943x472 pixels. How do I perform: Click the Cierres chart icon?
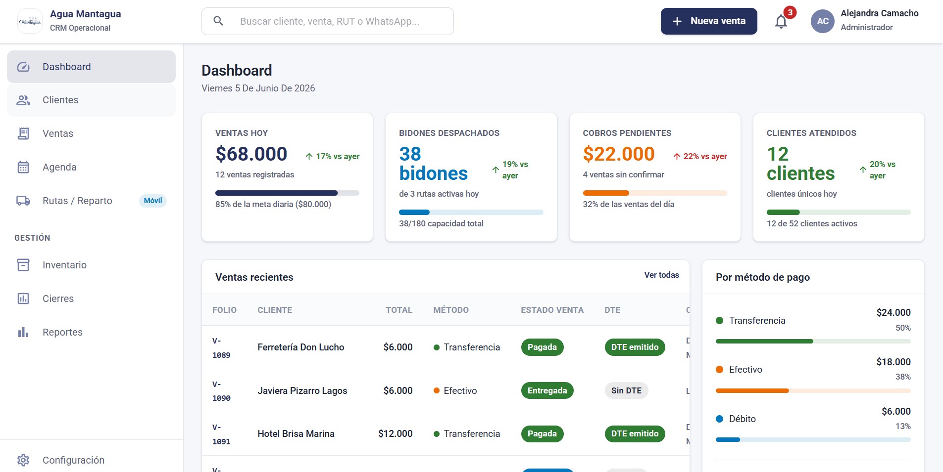pyautogui.click(x=23, y=299)
